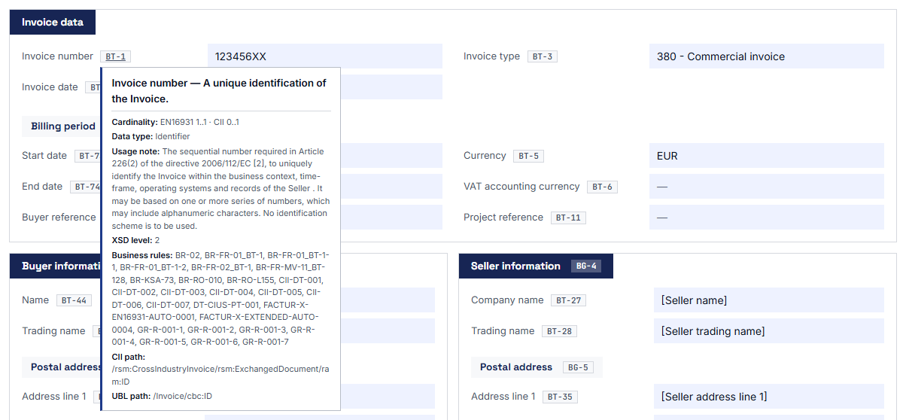906x420 pixels.
Task: Click the Invoice number field 123456XX
Action: pos(325,56)
